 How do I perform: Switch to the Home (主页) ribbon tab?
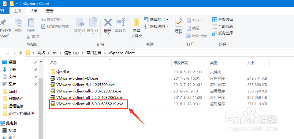pos(17,11)
